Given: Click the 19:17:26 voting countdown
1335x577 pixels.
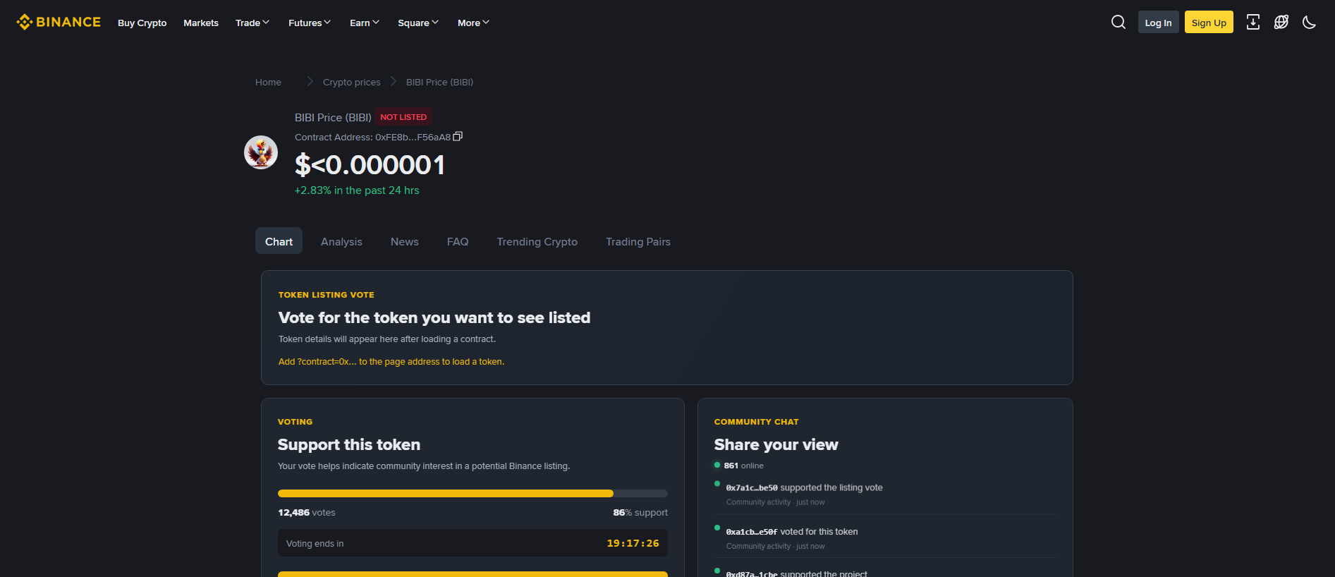Looking at the screenshot, I should click(x=633, y=543).
